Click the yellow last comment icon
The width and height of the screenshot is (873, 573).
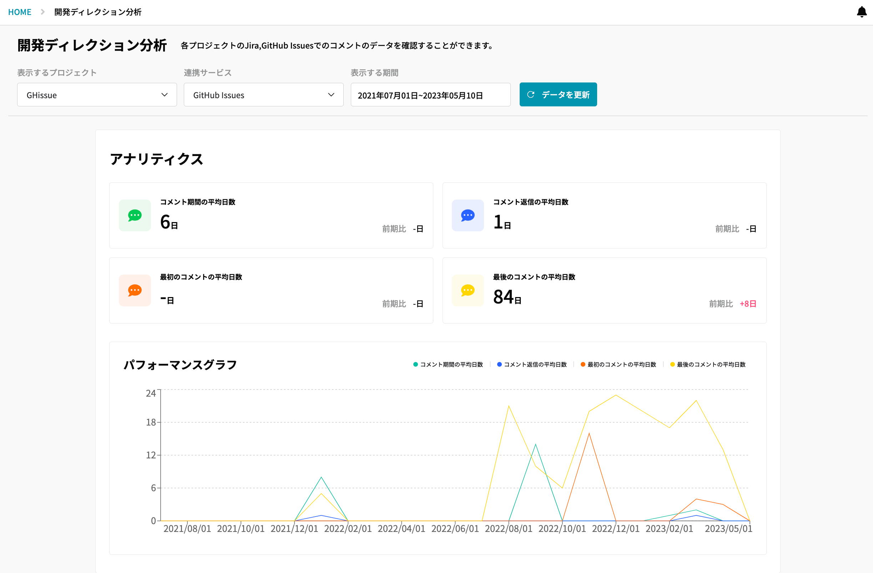tap(468, 290)
